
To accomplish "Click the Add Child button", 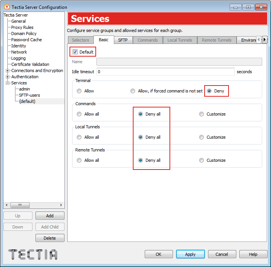I will tap(50, 227).
